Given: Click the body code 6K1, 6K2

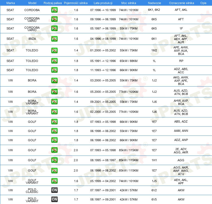Looking at the screenshot, I should click(x=154, y=10).
